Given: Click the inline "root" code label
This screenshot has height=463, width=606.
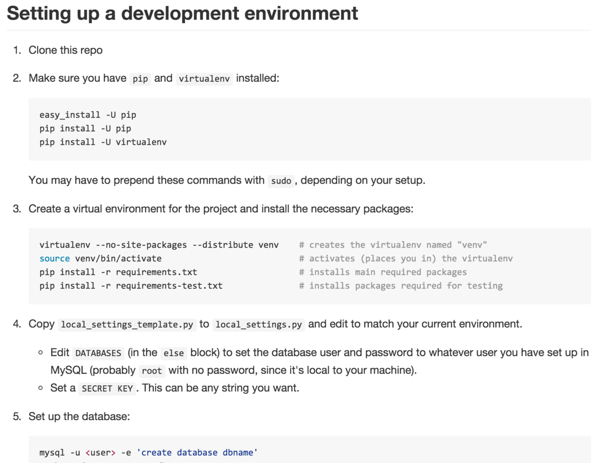Looking at the screenshot, I should coord(152,371).
